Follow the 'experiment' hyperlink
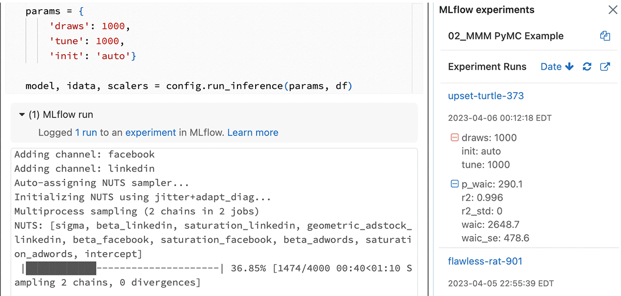Image resolution: width=621 pixels, height=296 pixels. click(x=151, y=133)
